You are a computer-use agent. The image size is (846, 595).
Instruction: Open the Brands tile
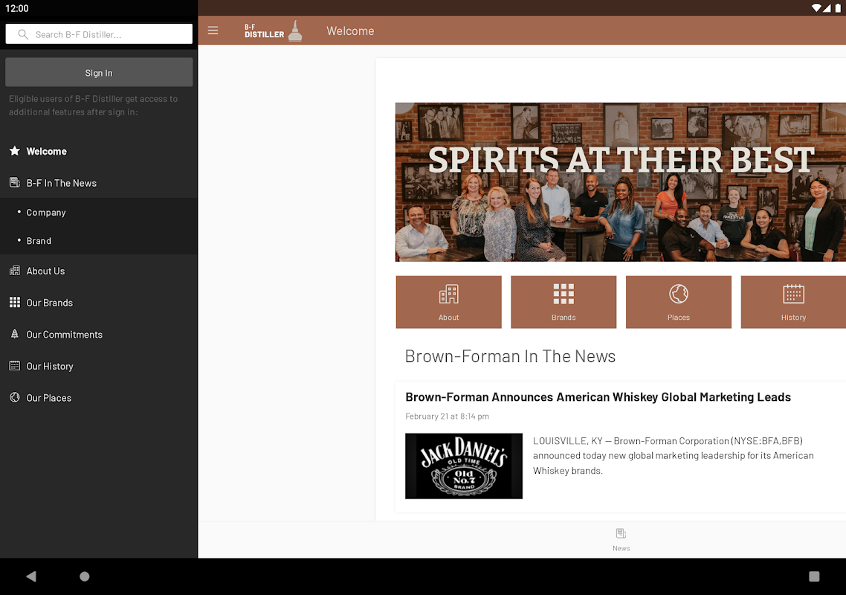pos(564,302)
